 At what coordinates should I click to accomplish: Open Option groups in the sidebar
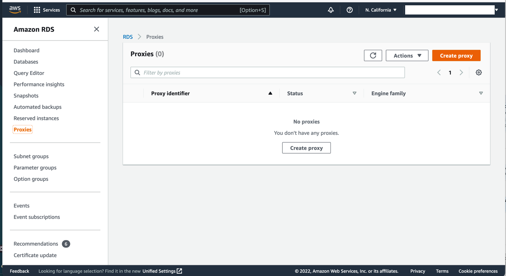[31, 179]
